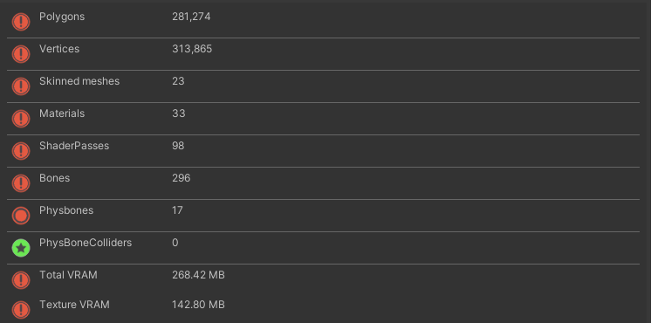Click the Texture VRAM warning icon
Viewport: 651px width, 323px height.
(21, 310)
